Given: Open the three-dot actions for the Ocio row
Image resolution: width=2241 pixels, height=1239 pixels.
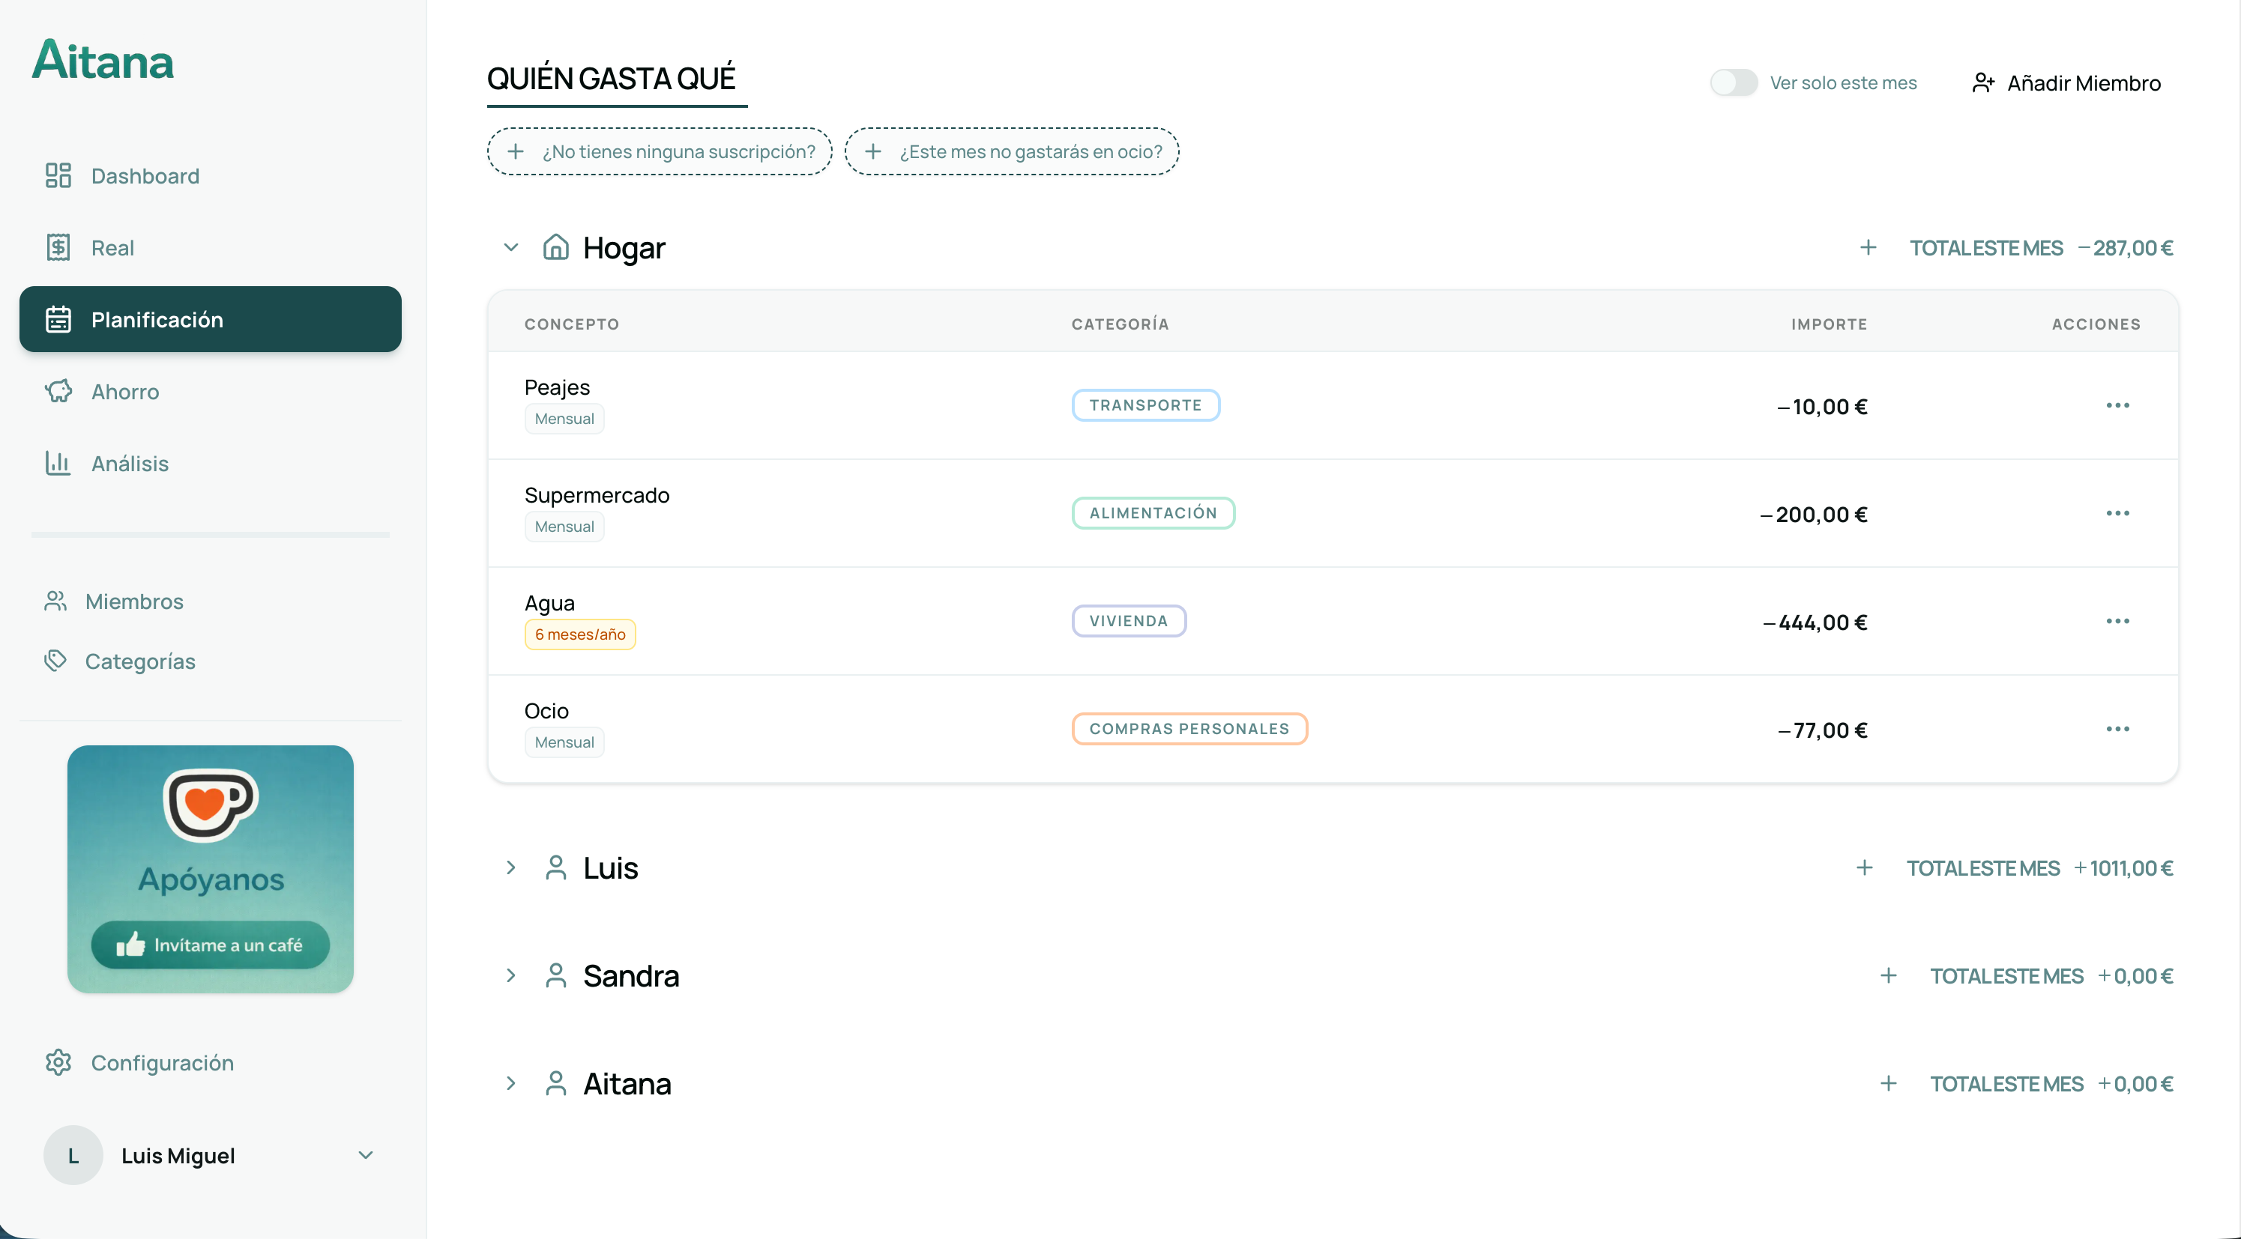Looking at the screenshot, I should pos(2117,730).
